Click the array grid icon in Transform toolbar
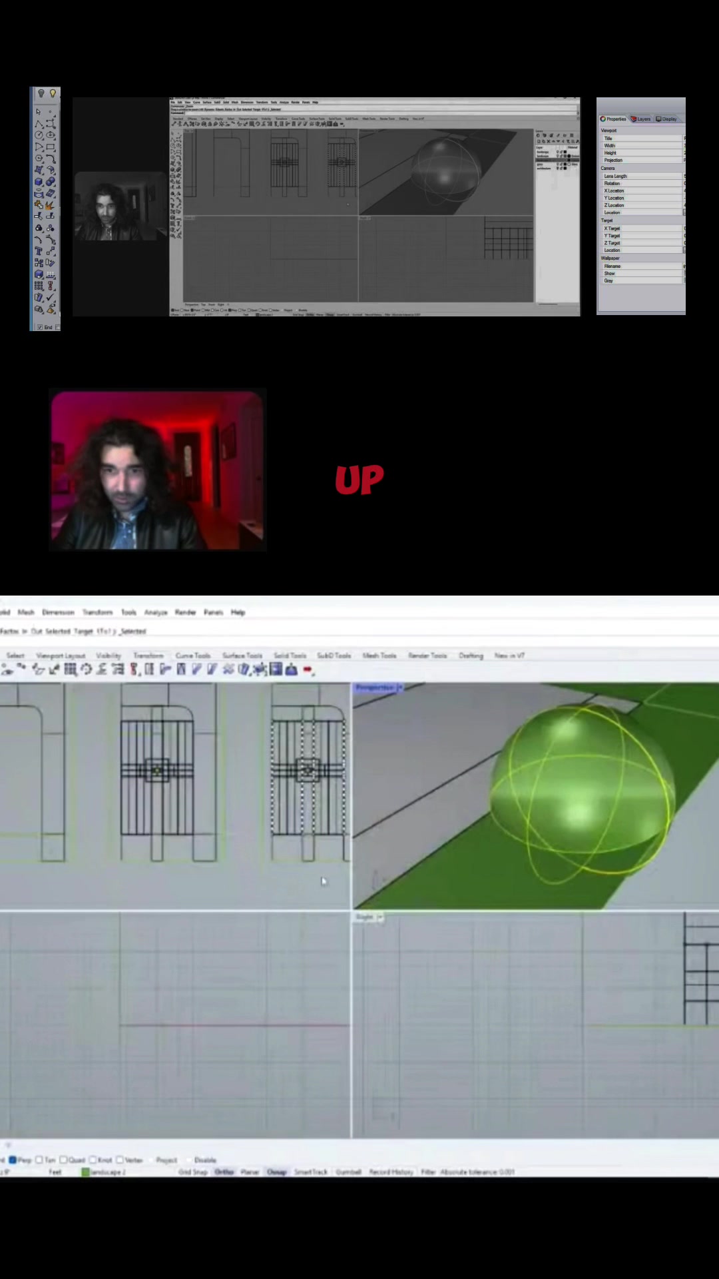The height and width of the screenshot is (1279, 719). (70, 669)
